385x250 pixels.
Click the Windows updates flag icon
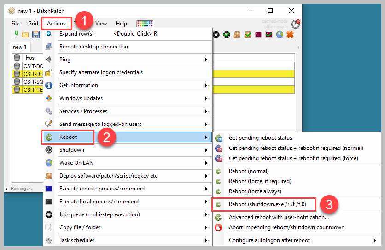(49, 98)
